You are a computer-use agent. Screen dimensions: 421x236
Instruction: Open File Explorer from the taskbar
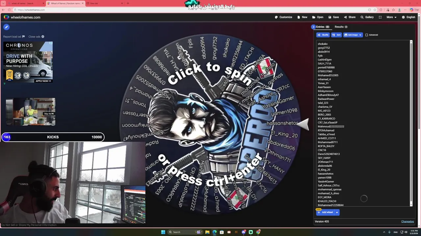pos(207,232)
